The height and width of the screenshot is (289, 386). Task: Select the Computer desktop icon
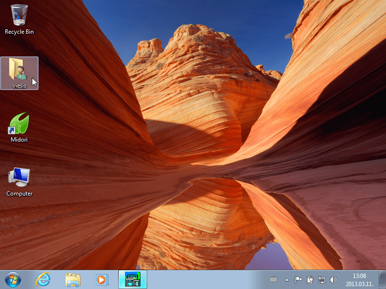pyautogui.click(x=19, y=182)
